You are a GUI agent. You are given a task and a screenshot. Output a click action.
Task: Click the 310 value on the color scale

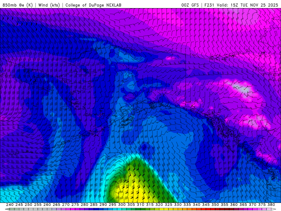point(140,205)
